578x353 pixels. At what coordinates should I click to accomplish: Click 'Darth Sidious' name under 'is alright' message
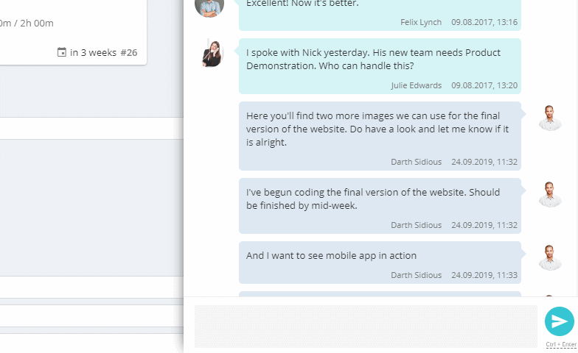416,162
